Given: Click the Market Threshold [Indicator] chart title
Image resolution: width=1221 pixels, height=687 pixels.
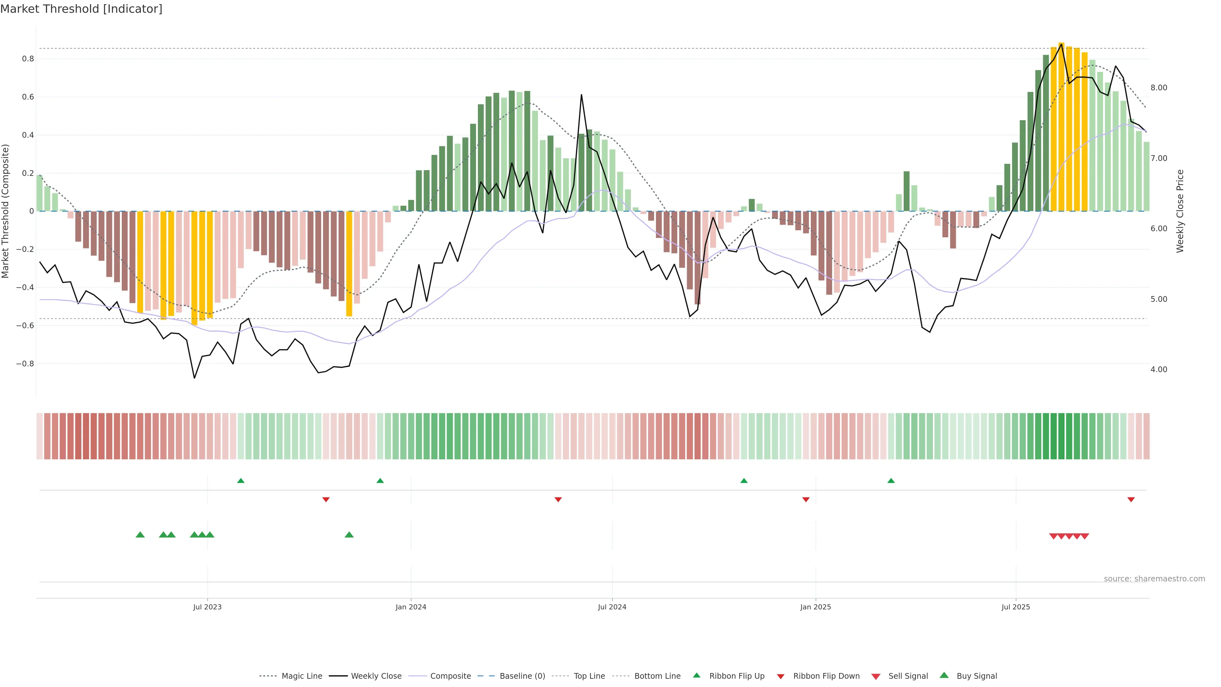Looking at the screenshot, I should click(x=81, y=9).
